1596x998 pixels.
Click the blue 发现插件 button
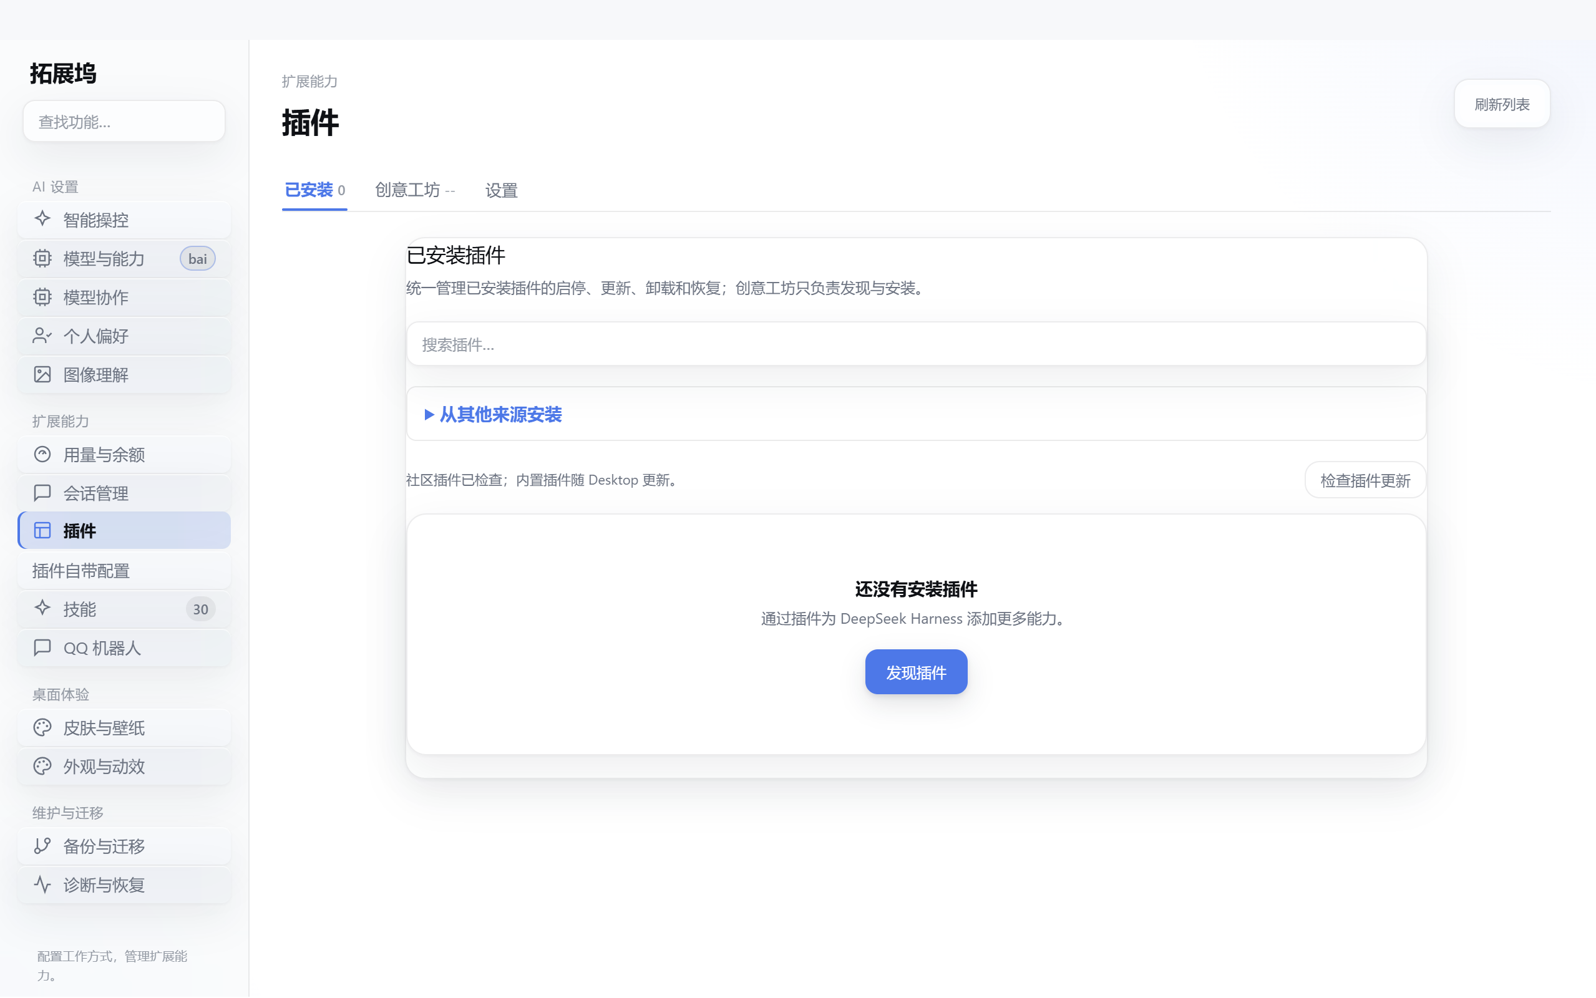pos(915,672)
